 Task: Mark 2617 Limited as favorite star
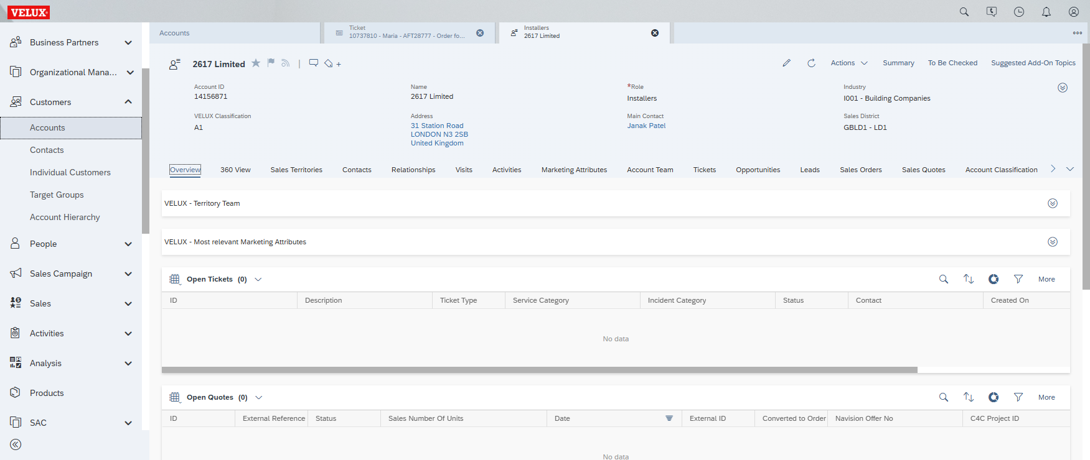(256, 63)
